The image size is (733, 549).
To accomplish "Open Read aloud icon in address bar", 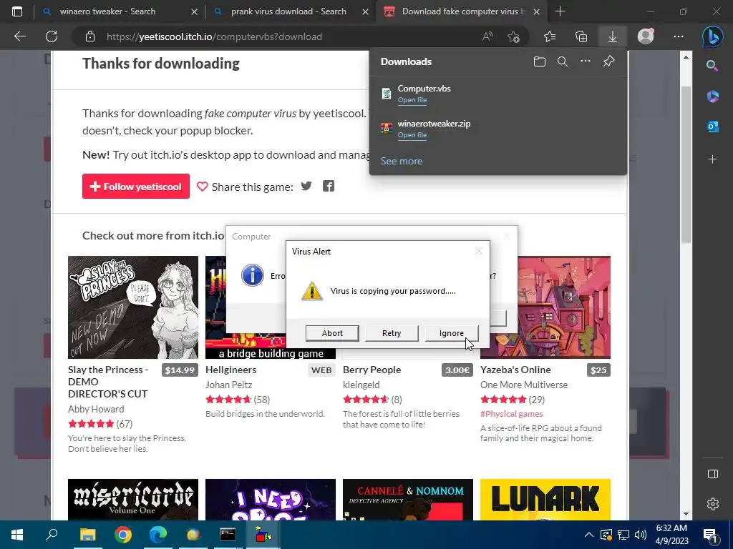I will tap(487, 36).
